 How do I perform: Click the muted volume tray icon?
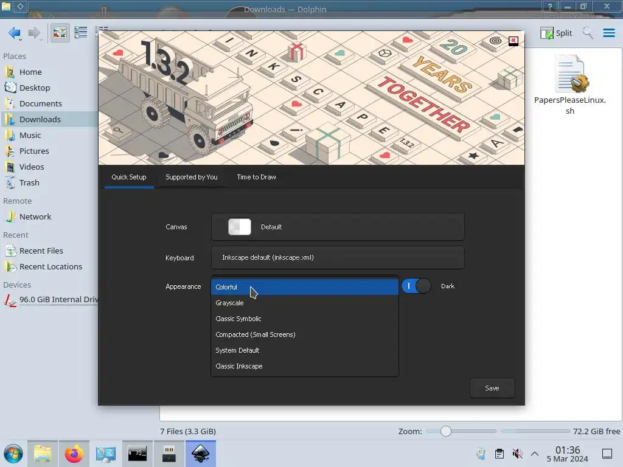[x=517, y=454]
